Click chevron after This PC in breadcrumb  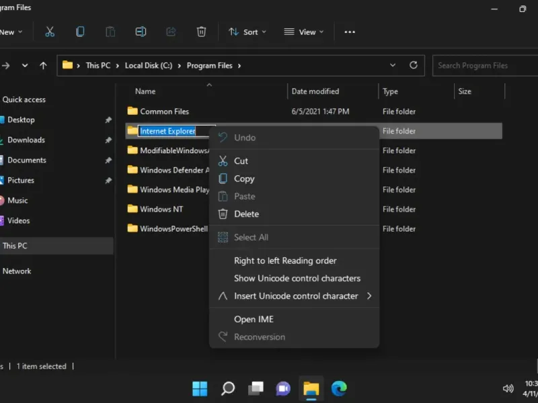click(117, 65)
